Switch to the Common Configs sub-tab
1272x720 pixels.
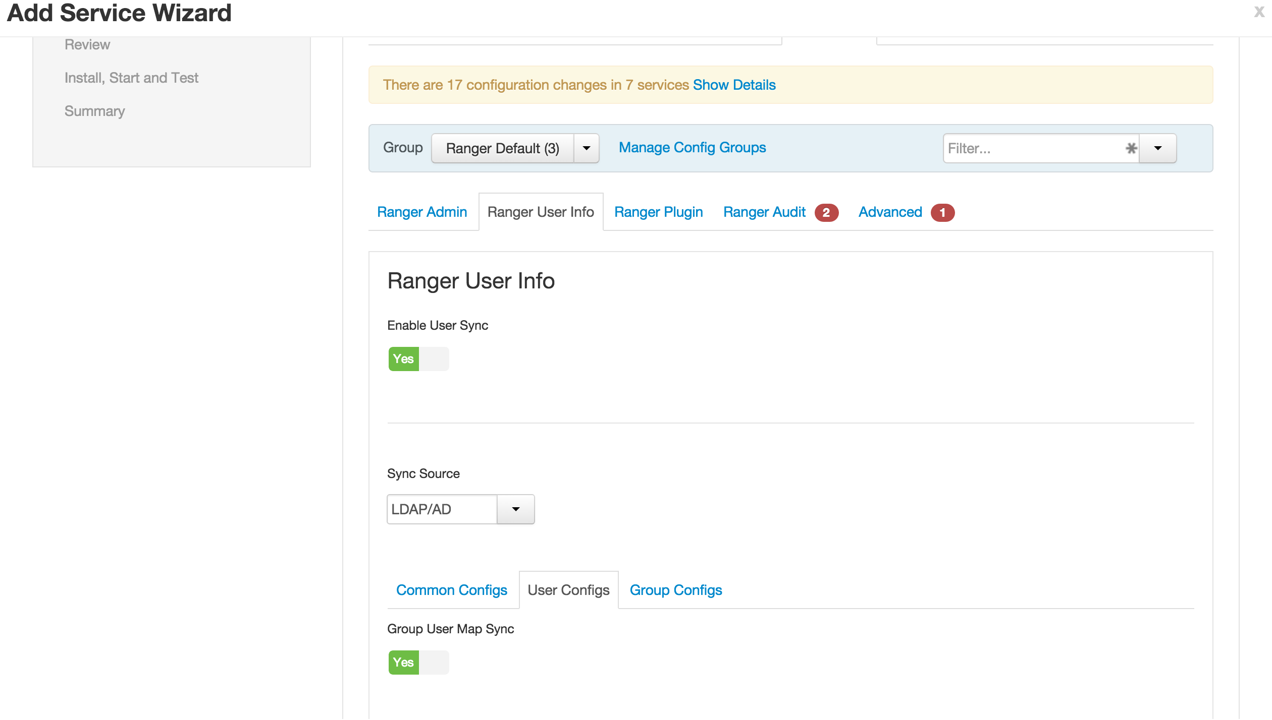click(x=452, y=590)
